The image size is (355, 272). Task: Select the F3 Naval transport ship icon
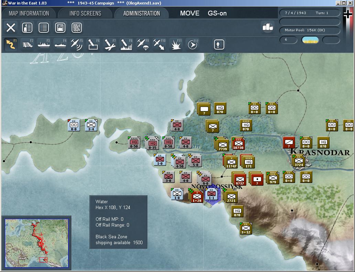click(x=44, y=44)
